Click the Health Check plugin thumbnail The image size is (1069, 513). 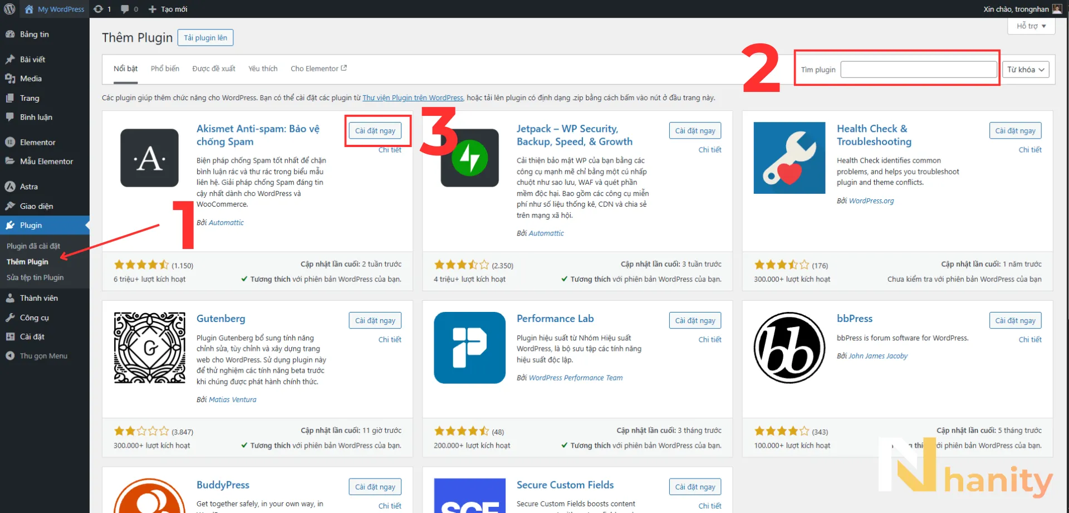[x=789, y=158]
